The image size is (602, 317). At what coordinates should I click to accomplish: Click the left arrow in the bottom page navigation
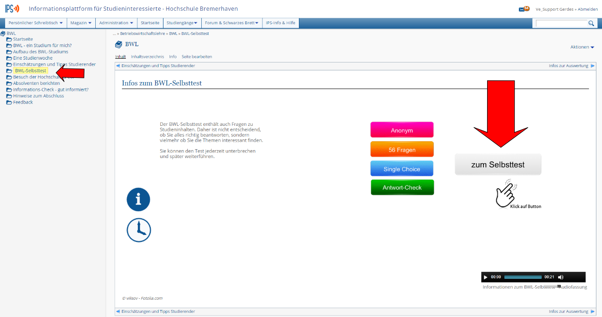point(118,311)
